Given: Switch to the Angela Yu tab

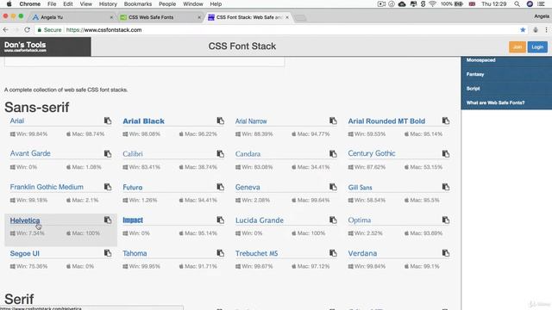Looking at the screenshot, I should [72, 17].
